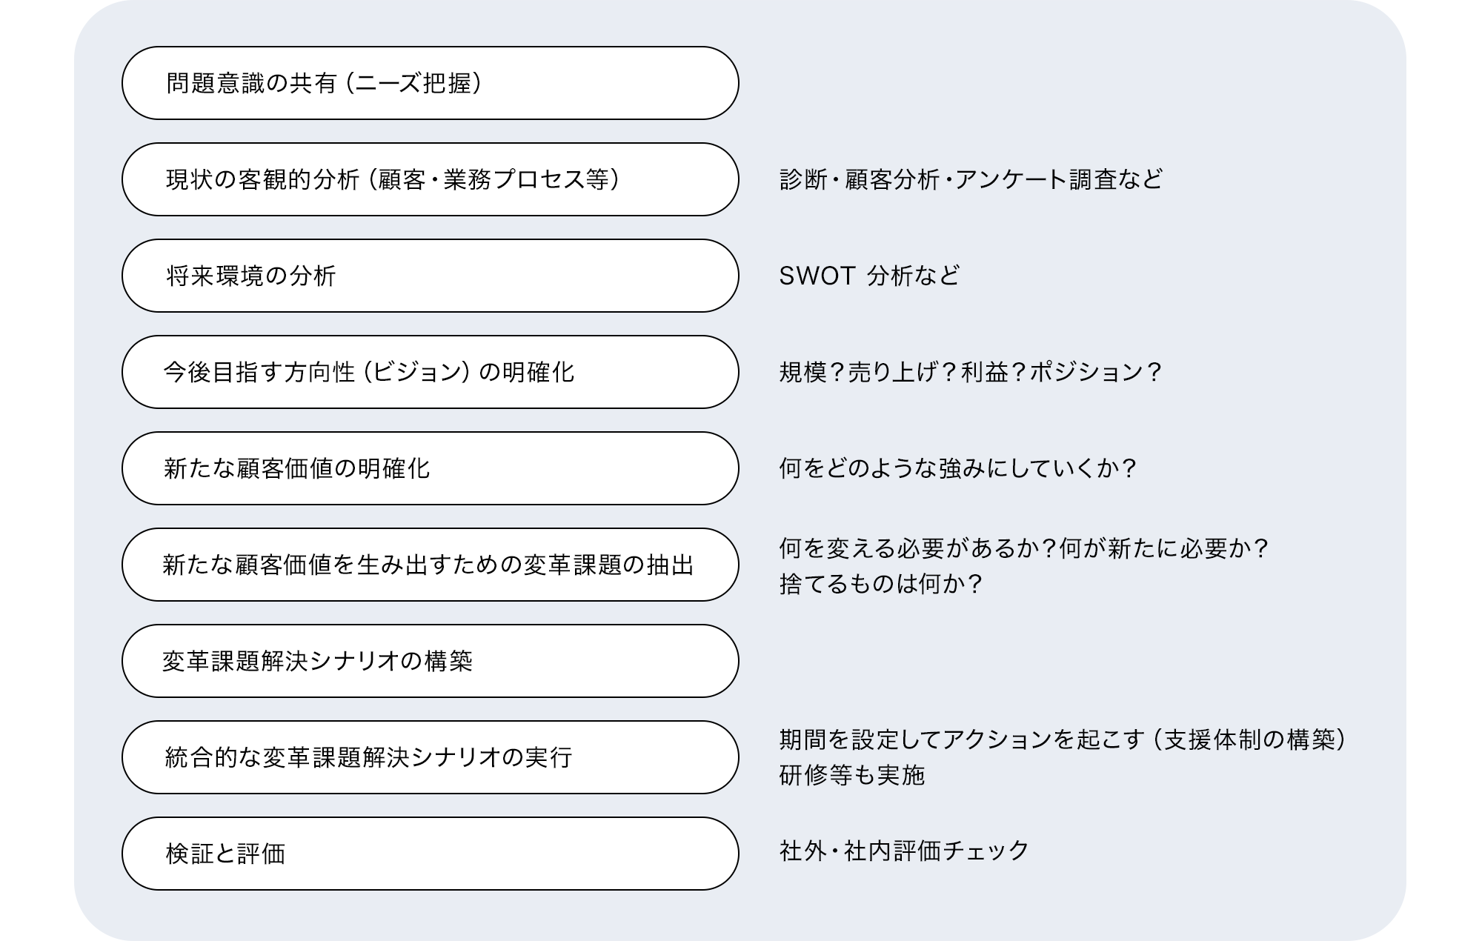Viewport: 1482px width, 941px height.
Task: Select the 問題意識の共有 (ニーズ把握) box
Action: pyautogui.click(x=430, y=83)
